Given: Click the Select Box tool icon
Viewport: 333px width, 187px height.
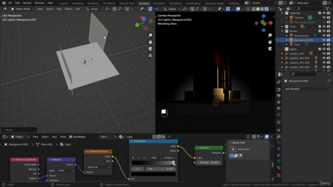Looking at the screenshot, I should point(233,149).
